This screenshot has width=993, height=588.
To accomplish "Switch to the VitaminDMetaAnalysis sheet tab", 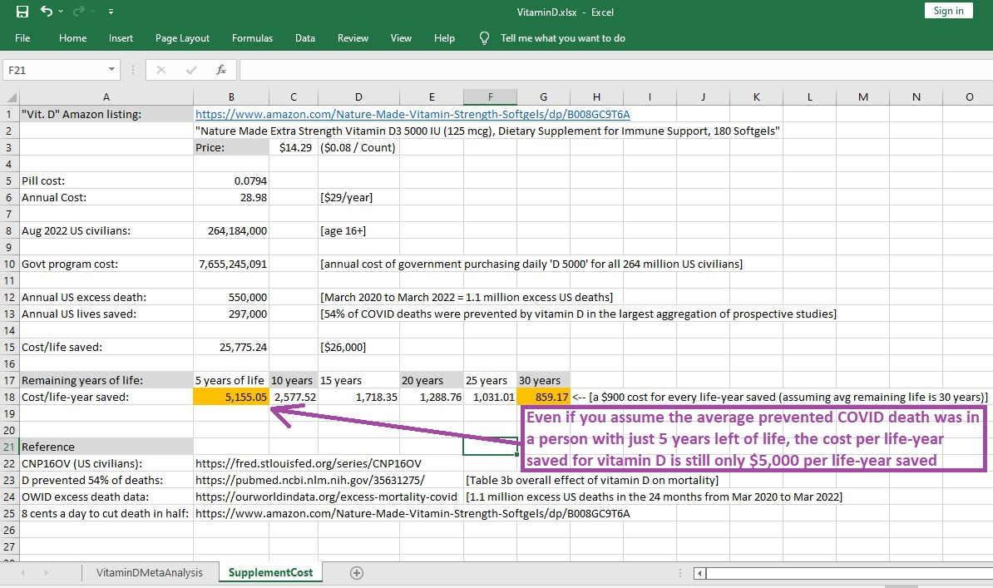I will point(150,573).
